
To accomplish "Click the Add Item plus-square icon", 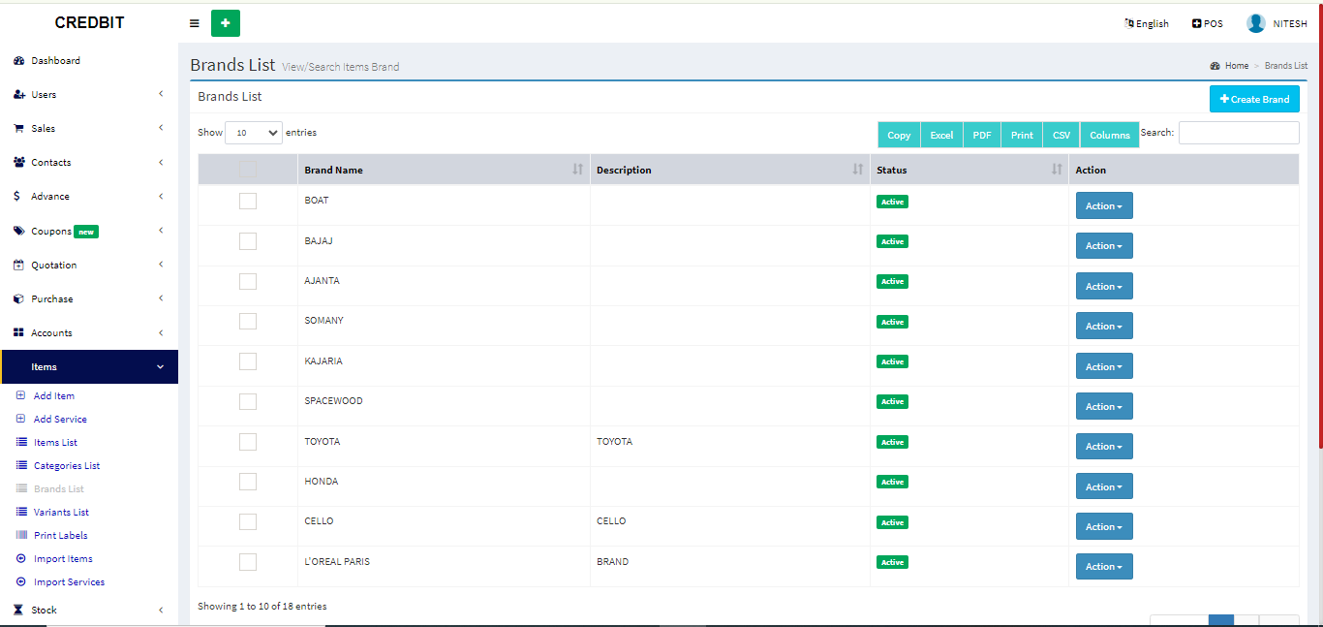I will 21,395.
